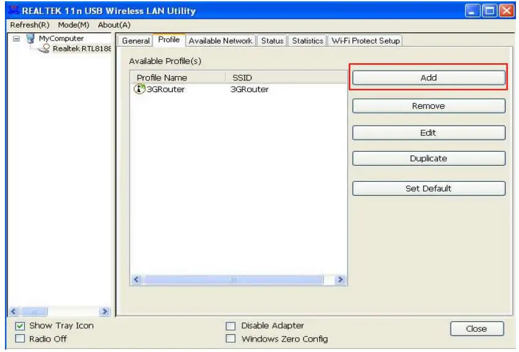Select the 3GRouter profile name
Image resolution: width=519 pixels, height=352 pixels.
[165, 89]
